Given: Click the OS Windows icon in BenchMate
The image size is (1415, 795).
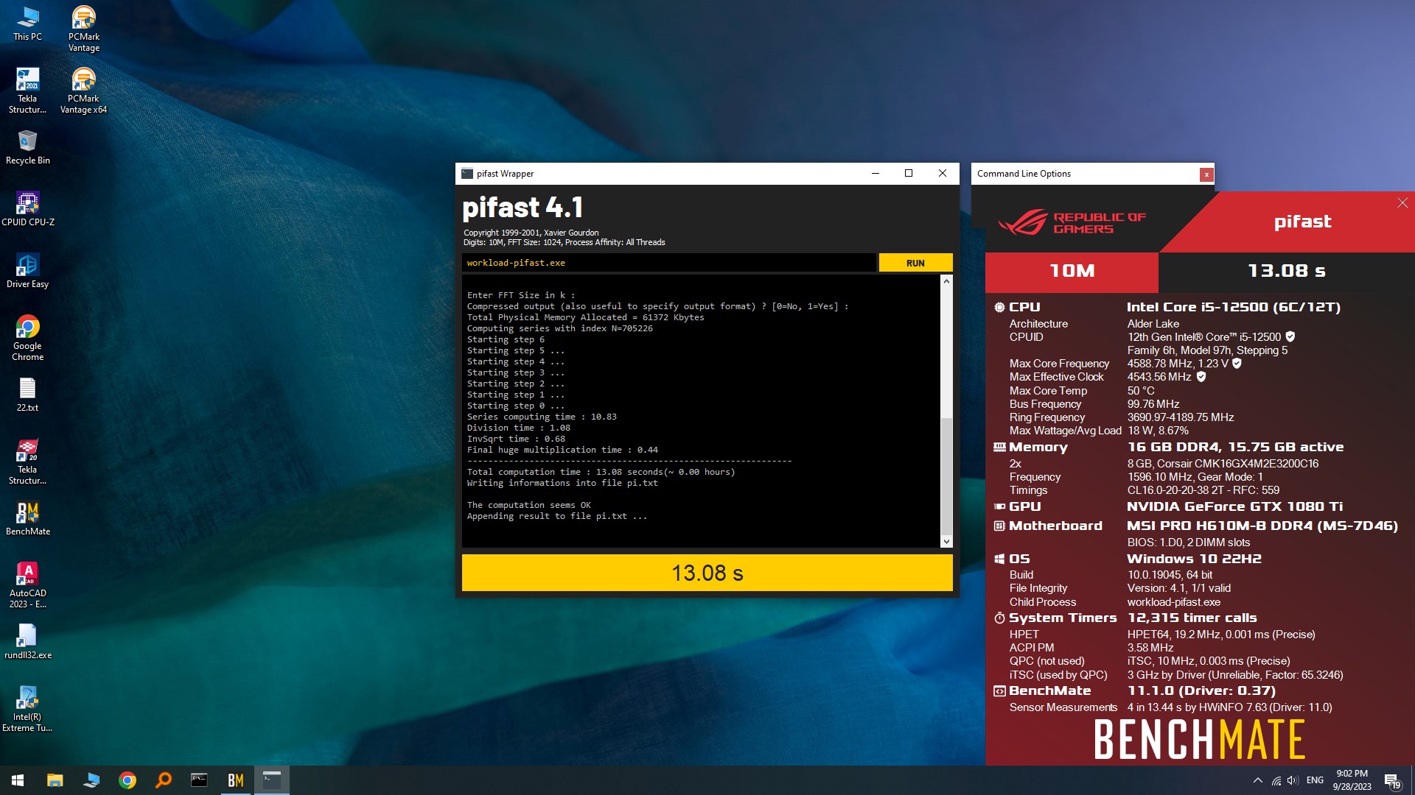Looking at the screenshot, I should pyautogui.click(x=999, y=559).
